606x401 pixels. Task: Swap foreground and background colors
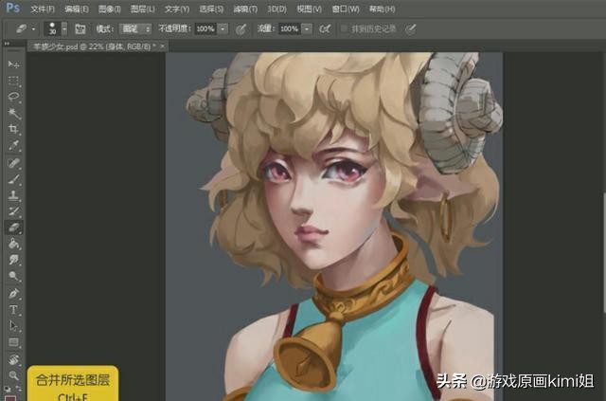(x=19, y=389)
